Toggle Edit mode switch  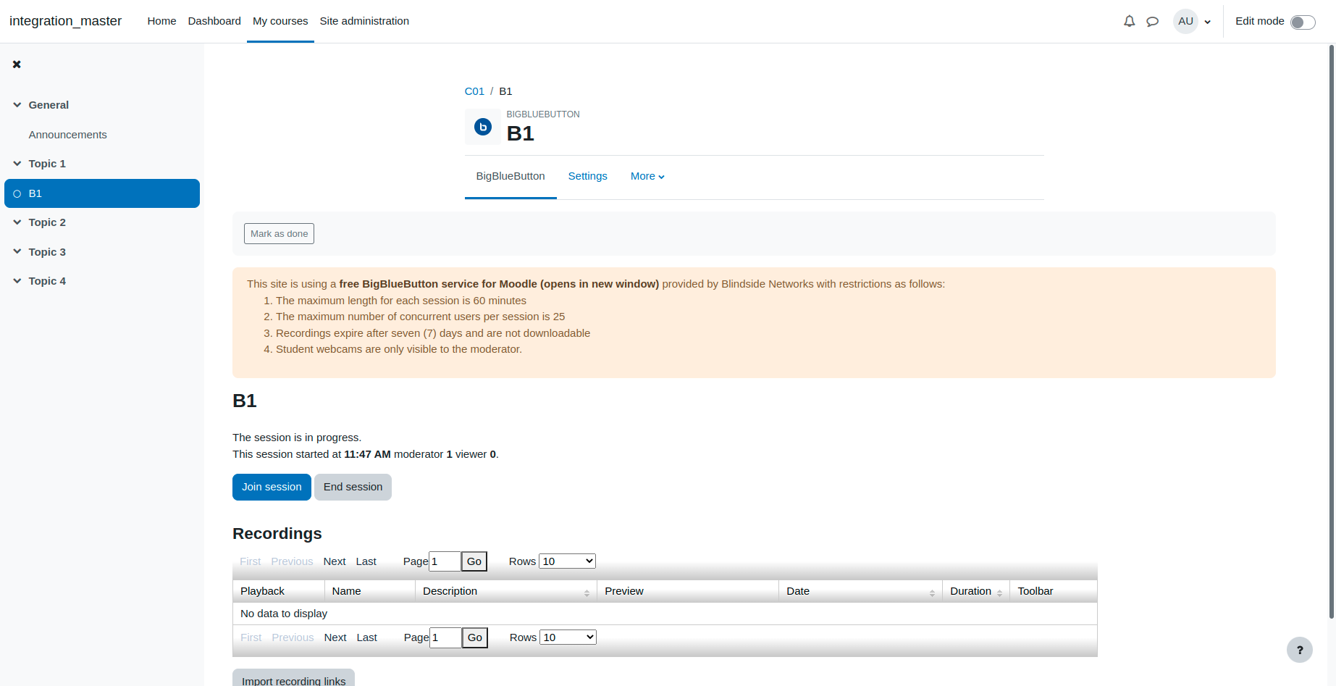pos(1303,22)
